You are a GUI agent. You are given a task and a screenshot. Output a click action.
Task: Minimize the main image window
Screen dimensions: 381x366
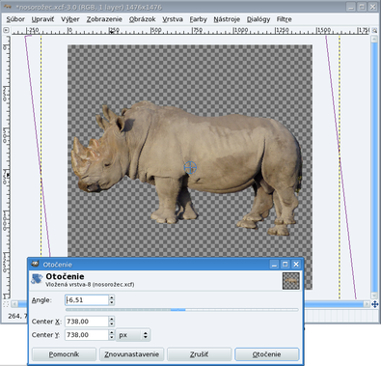tap(351, 7)
